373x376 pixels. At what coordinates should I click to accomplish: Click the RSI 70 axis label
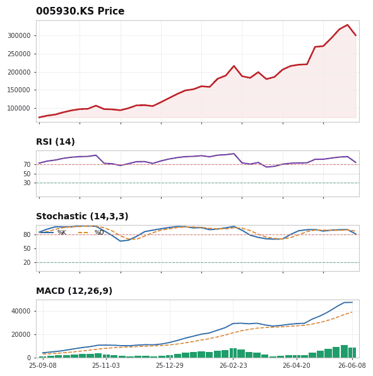click(x=27, y=165)
